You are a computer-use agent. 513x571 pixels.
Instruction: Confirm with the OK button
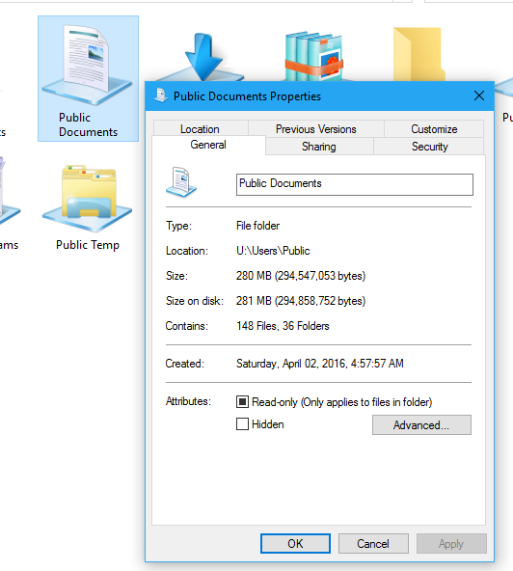click(x=295, y=544)
